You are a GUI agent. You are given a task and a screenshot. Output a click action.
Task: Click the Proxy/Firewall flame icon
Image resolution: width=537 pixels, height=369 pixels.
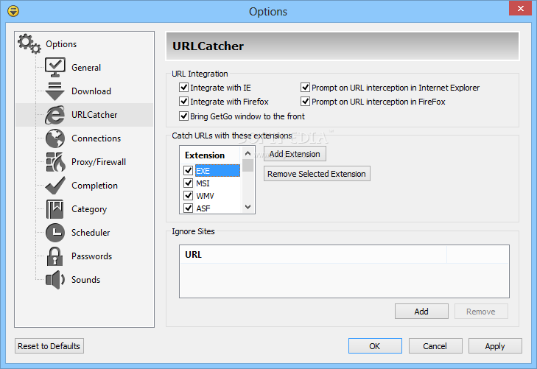click(x=55, y=162)
